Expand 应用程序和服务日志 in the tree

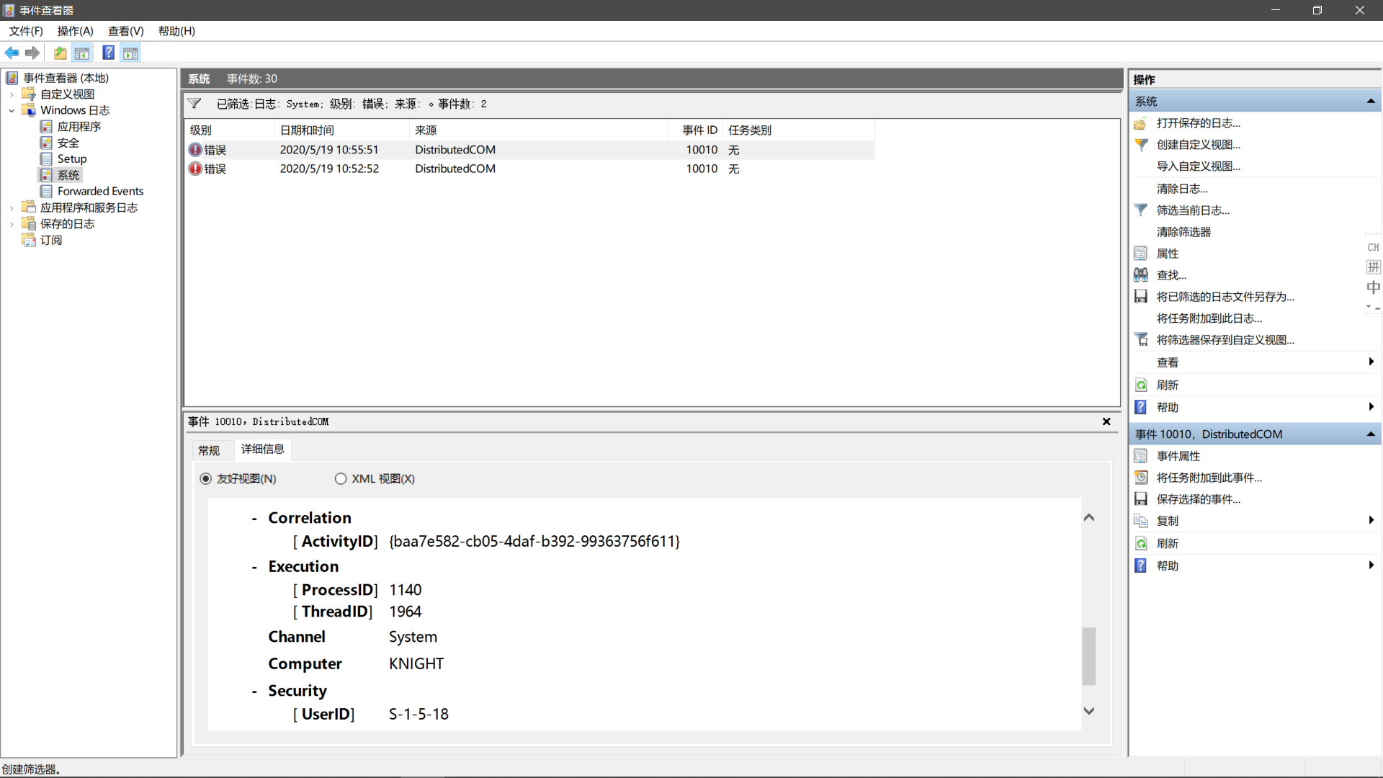(x=11, y=207)
